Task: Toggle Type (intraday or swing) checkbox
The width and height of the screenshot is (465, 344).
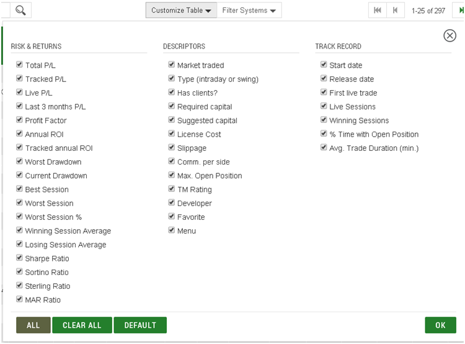Action: (x=171, y=78)
